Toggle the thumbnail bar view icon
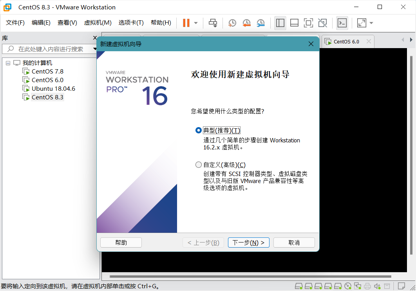 pos(294,23)
